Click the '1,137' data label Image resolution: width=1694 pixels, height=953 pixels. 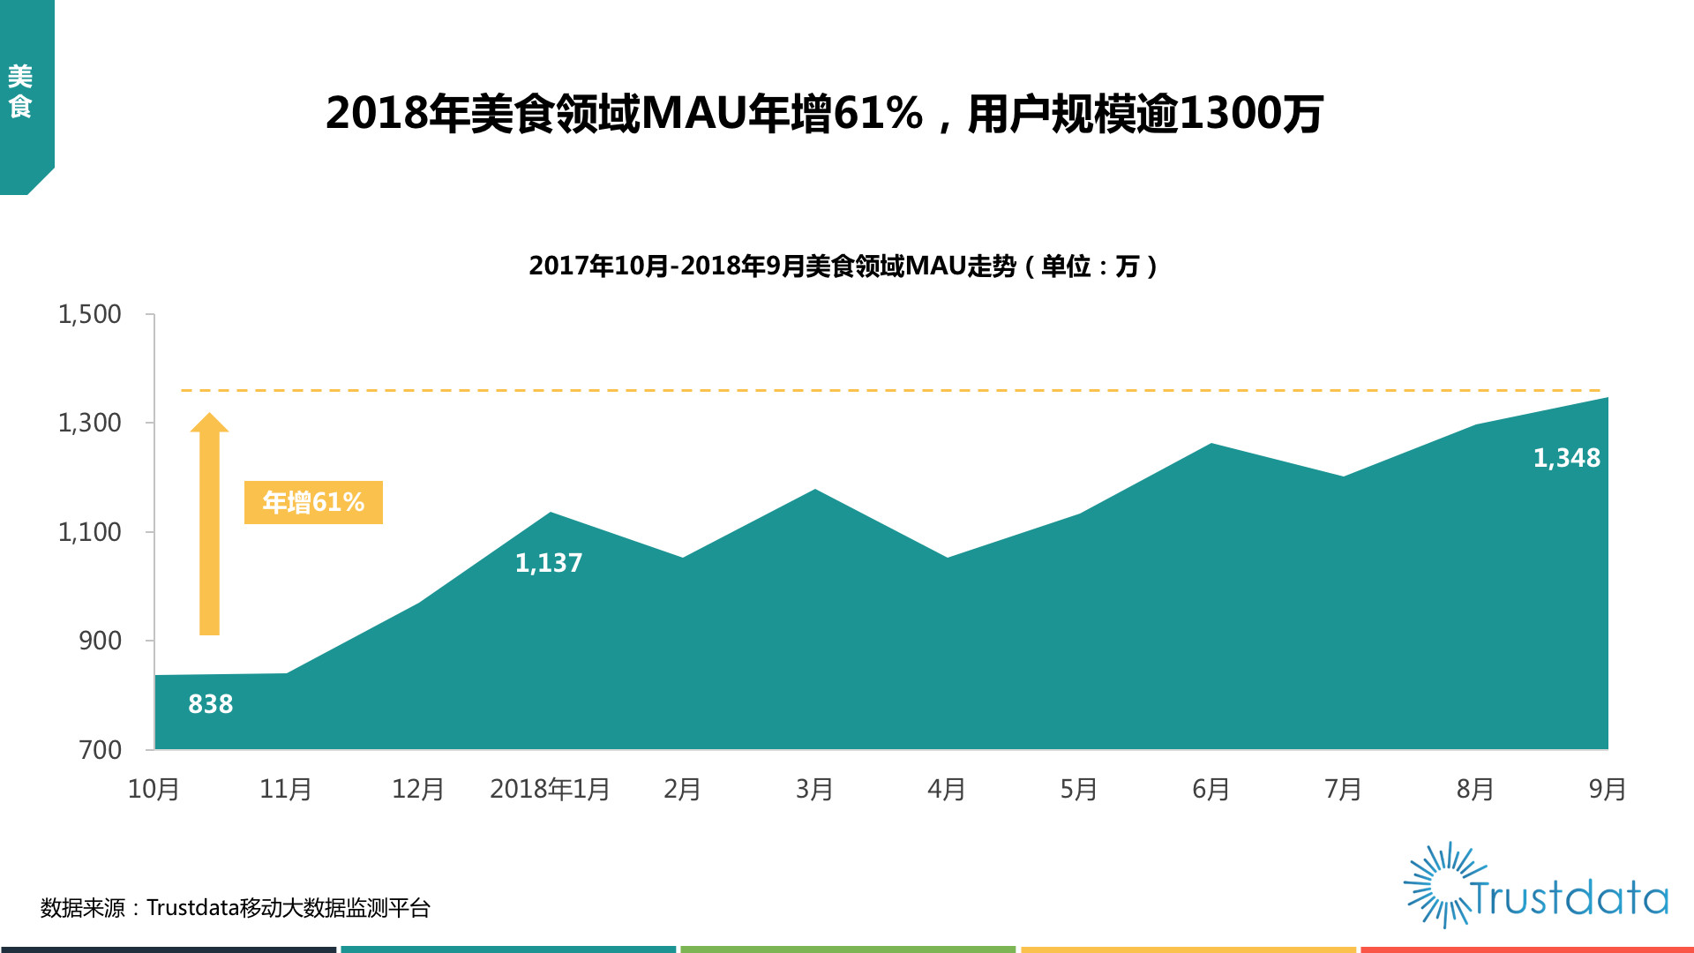click(549, 563)
